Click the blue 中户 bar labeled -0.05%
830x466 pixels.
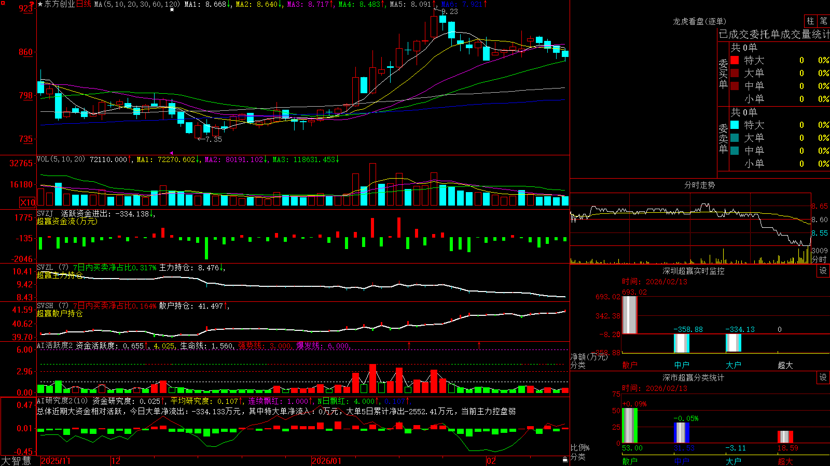click(x=682, y=433)
